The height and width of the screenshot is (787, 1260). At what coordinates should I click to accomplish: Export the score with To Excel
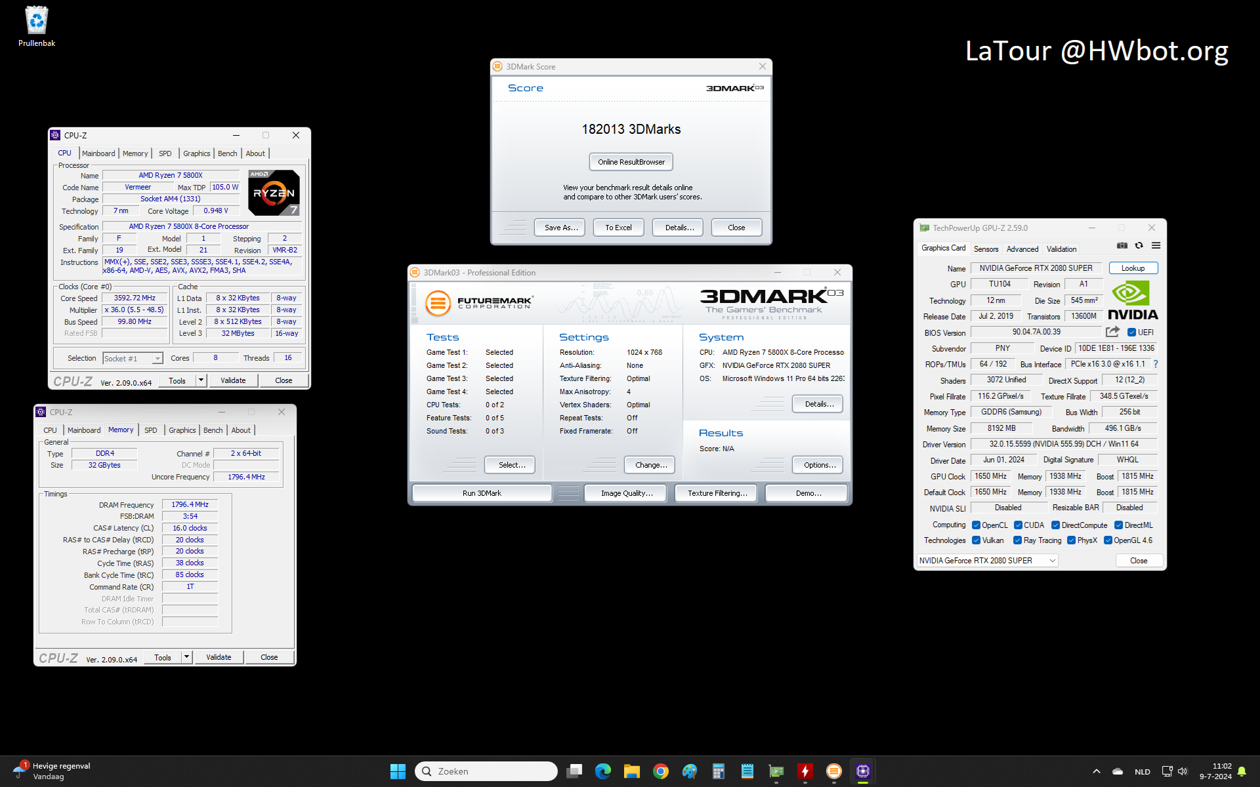pos(618,228)
